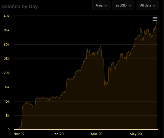Click the 40k y-axis label
The height and width of the screenshot is (138, 164).
click(7, 16)
